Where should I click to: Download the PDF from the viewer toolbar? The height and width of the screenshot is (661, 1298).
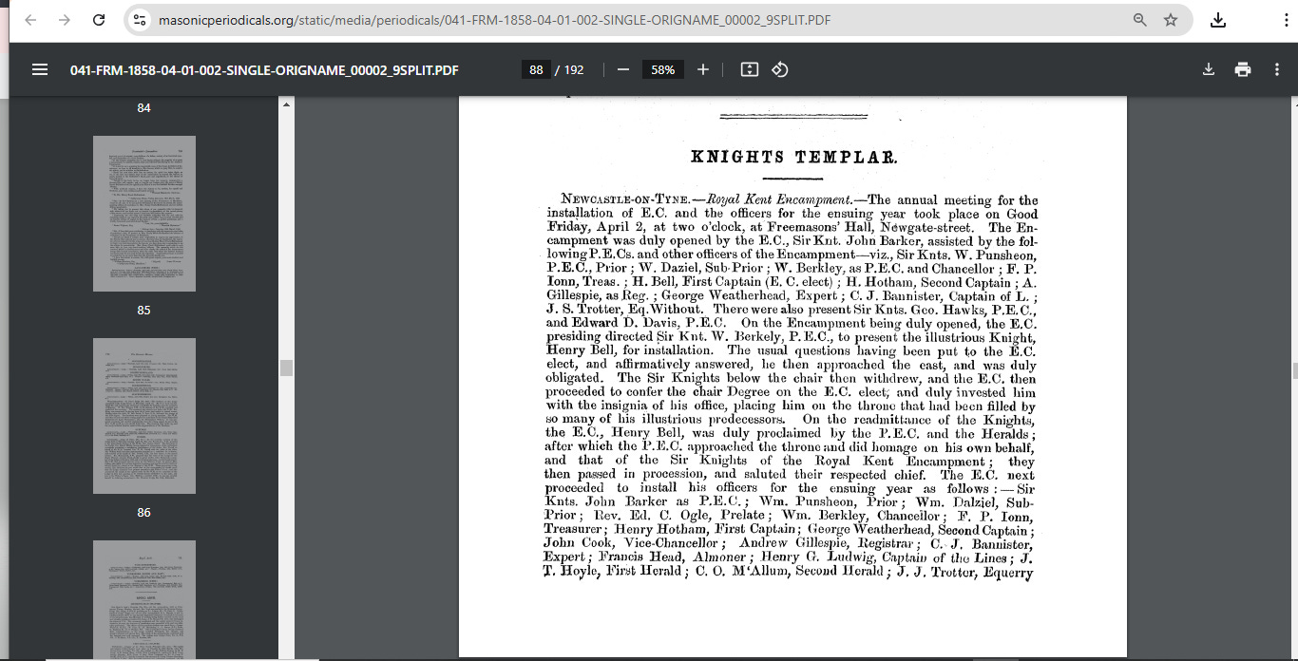point(1209,69)
